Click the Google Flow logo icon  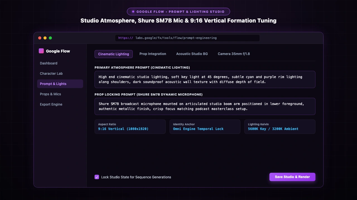[x=41, y=51]
